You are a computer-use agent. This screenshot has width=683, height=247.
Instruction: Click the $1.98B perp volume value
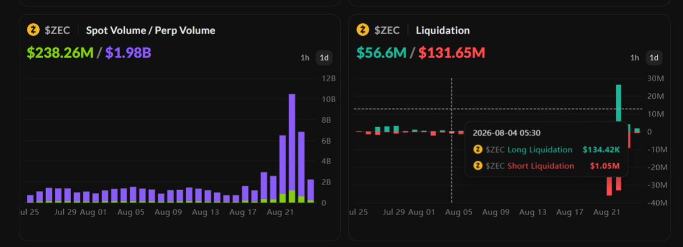coord(128,53)
